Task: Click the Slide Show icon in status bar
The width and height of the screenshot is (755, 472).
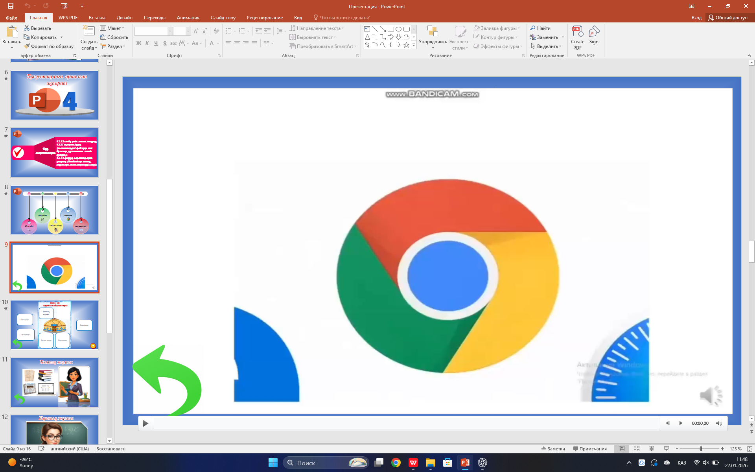Action: [x=666, y=449]
